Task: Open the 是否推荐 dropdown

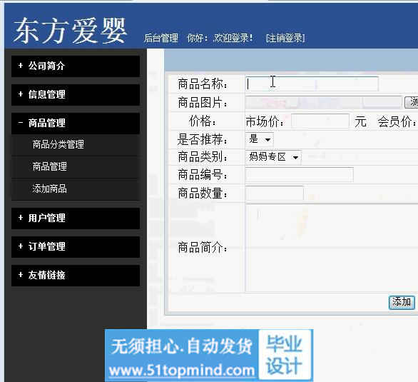Action: (x=260, y=139)
